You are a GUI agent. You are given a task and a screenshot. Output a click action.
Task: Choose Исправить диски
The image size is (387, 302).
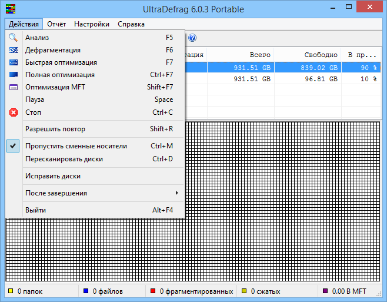[95, 176]
